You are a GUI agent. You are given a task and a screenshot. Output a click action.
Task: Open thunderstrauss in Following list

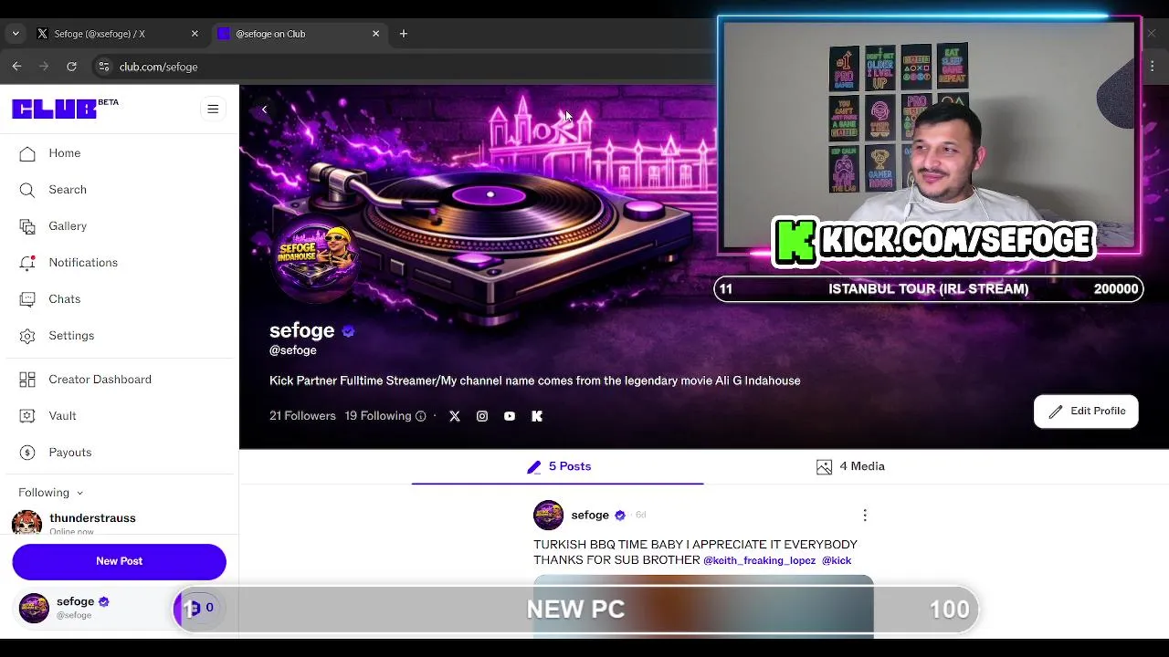click(92, 523)
